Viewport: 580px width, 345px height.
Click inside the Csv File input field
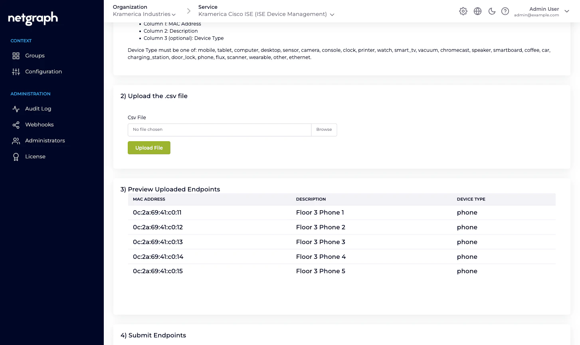(219, 130)
